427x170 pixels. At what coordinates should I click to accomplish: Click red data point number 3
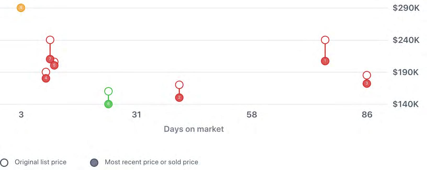click(x=367, y=84)
